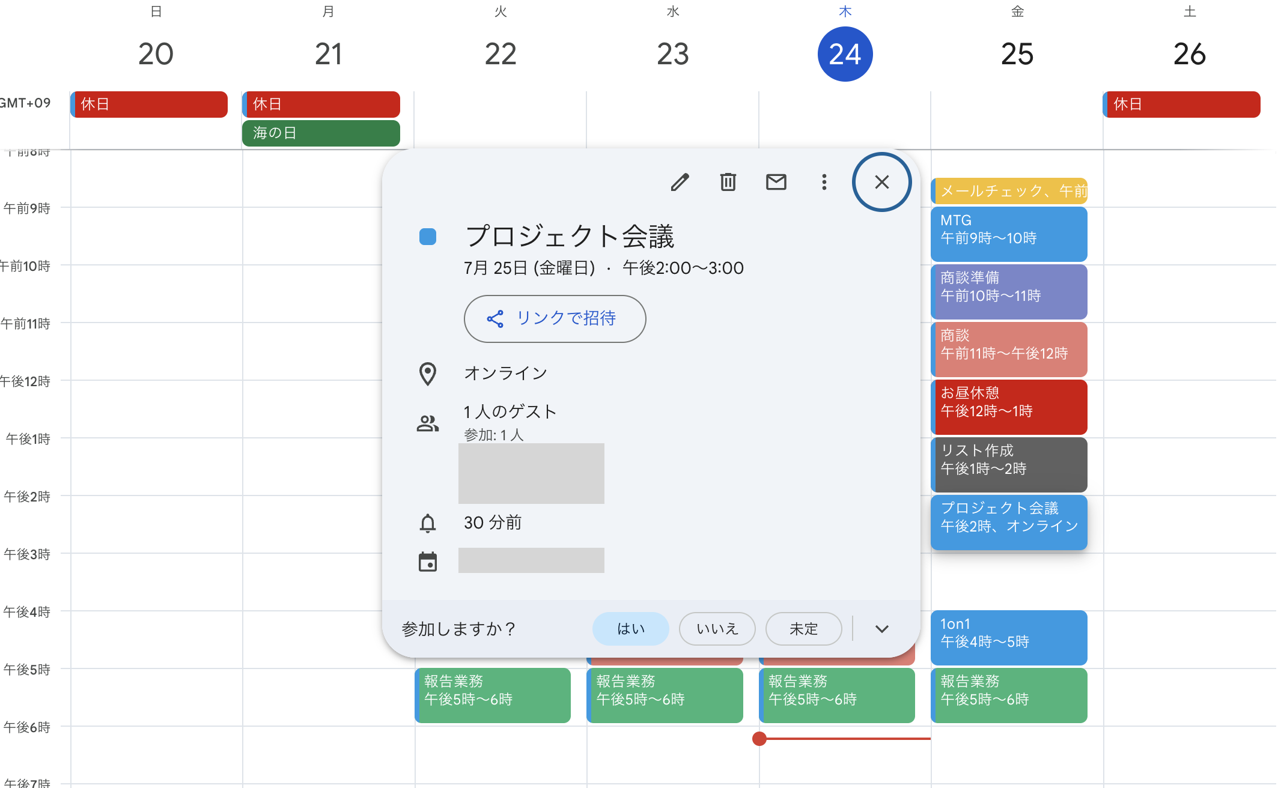This screenshot has width=1281, height=788.
Task: Select the pencil icon to edit the event
Action: [x=680, y=182]
